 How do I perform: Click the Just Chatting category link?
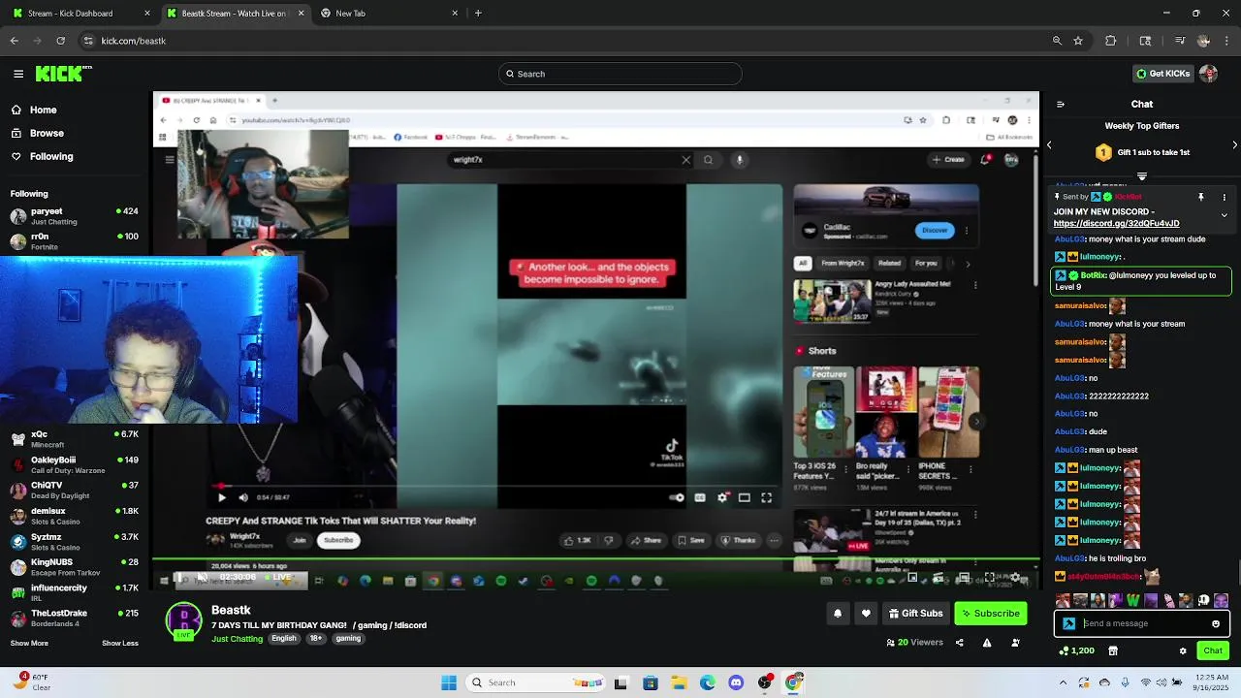pyautogui.click(x=237, y=639)
